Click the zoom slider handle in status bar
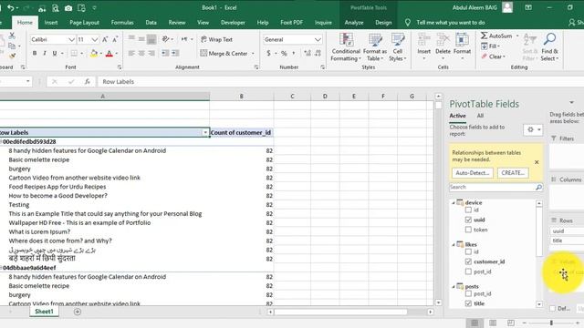 [x=551, y=323]
